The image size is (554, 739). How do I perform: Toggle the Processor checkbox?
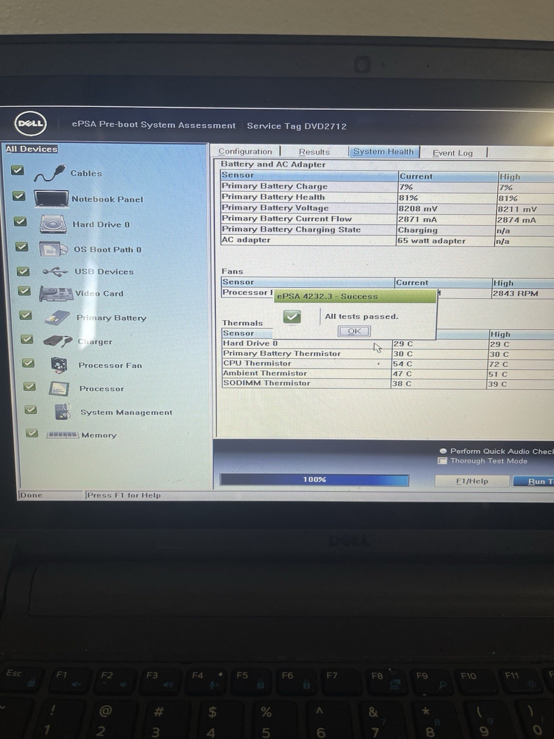pos(29,386)
